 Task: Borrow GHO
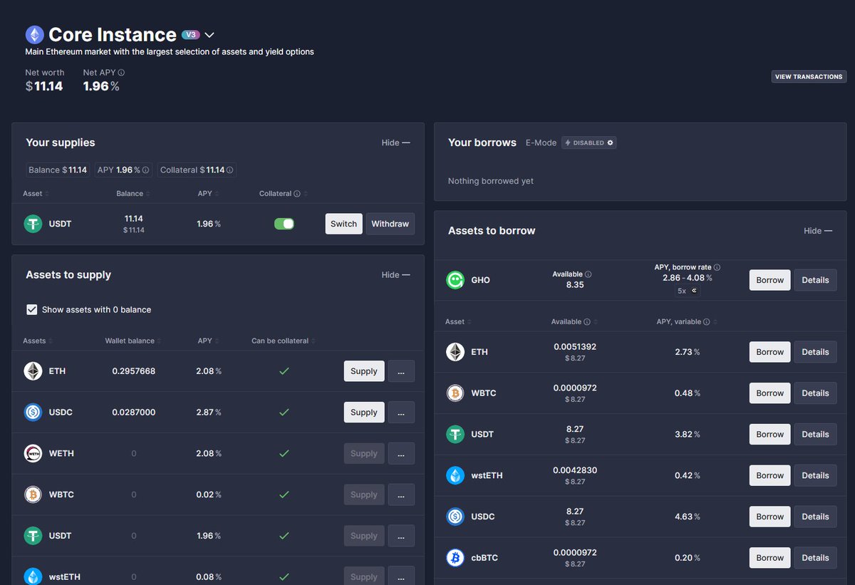[x=770, y=280]
